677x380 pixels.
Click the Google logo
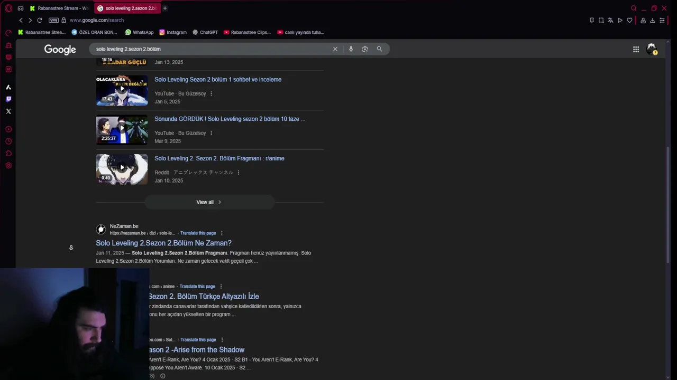click(60, 49)
